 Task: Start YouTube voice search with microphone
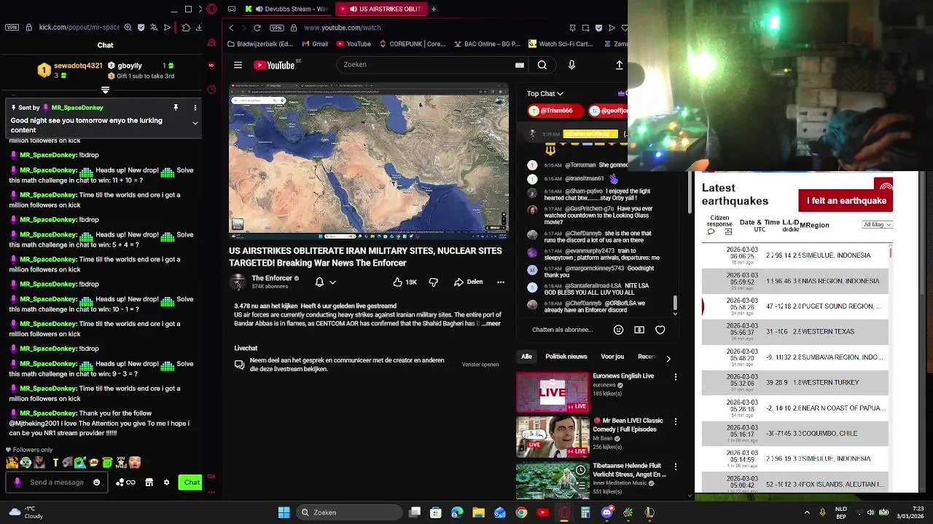571,65
